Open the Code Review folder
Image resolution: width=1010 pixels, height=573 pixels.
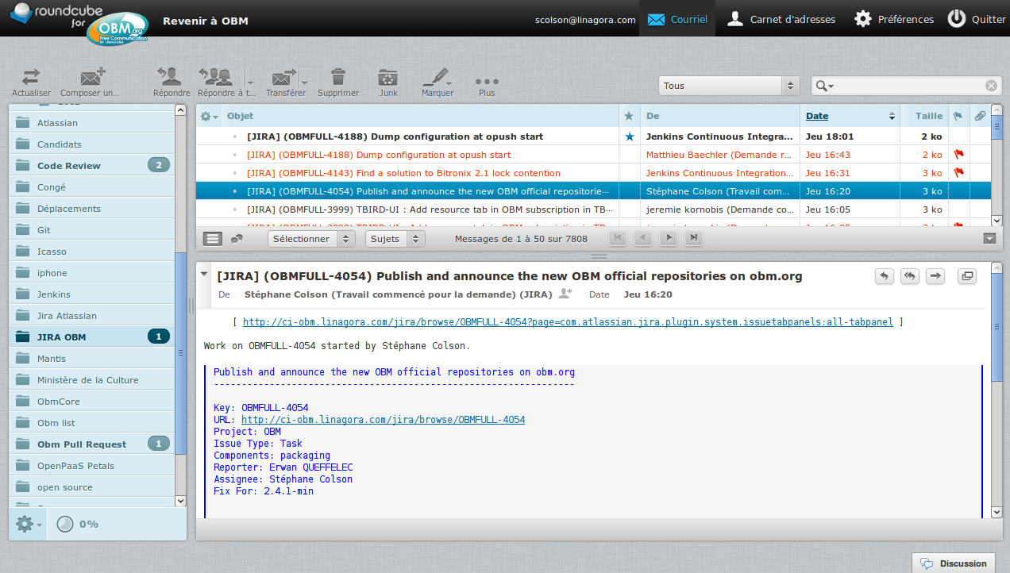(x=92, y=166)
